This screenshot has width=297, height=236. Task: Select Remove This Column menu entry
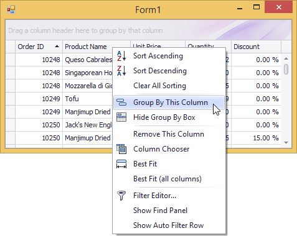click(x=169, y=134)
